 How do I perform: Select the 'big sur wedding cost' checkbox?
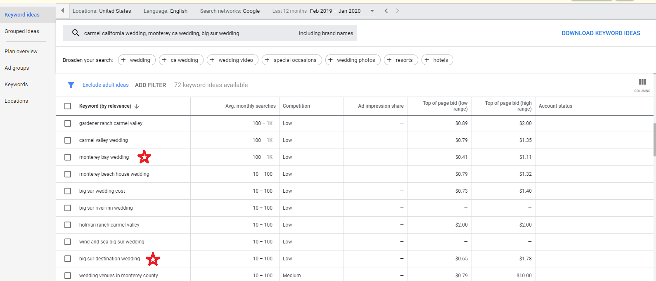click(x=68, y=191)
